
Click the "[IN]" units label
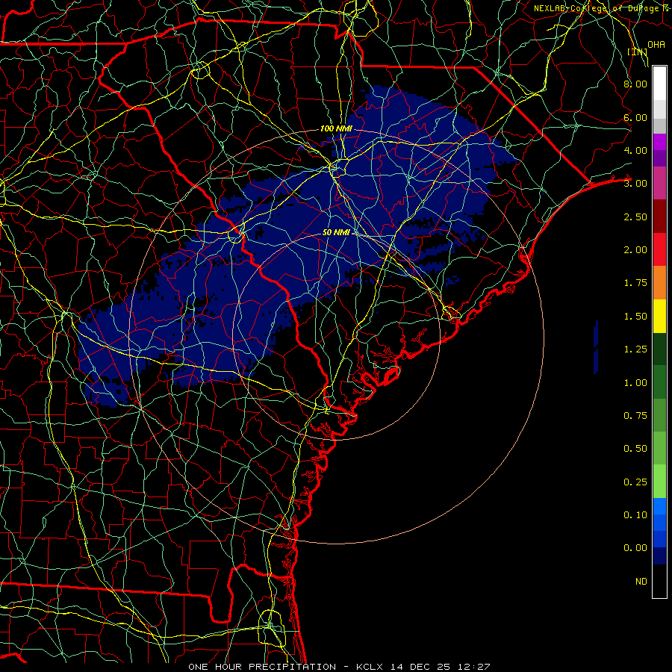point(638,52)
